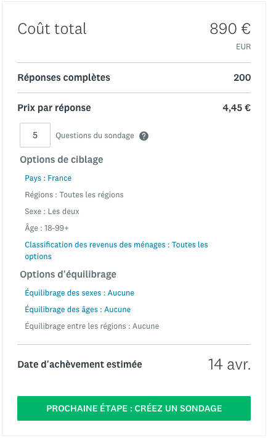The height and width of the screenshot is (438, 268).
Task: Click the survey questions number field
Action: pyautogui.click(x=35, y=135)
